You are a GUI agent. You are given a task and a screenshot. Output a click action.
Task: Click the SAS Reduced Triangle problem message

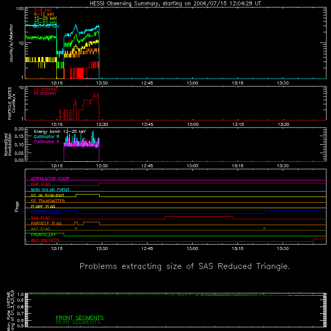point(185,266)
